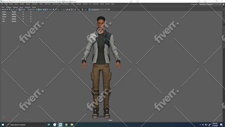Toggle the Safe Action overlay

[x=31, y=10]
